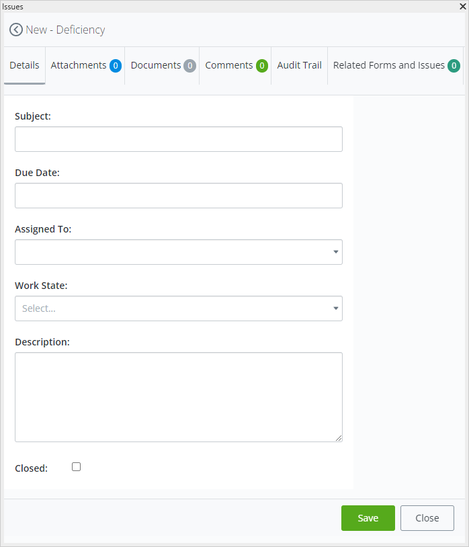Viewport: 469px width, 547px height.
Task: Go to the Documents tab
Action: pos(156,66)
